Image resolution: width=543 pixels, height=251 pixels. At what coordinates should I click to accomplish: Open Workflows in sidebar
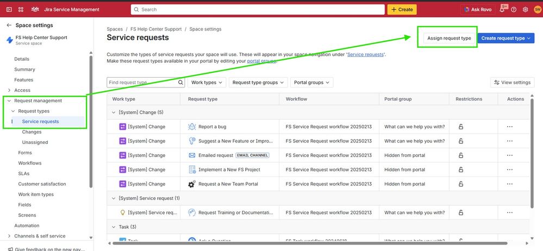(30, 163)
